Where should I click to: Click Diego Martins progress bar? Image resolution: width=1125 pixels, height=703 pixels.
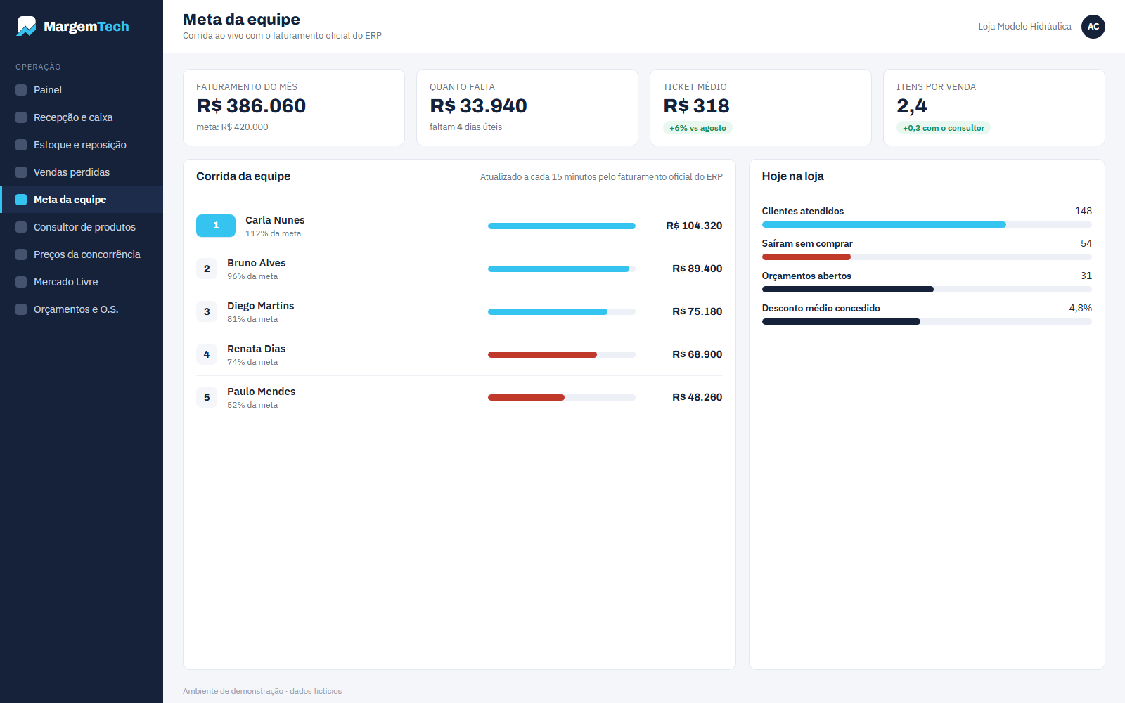(x=562, y=311)
